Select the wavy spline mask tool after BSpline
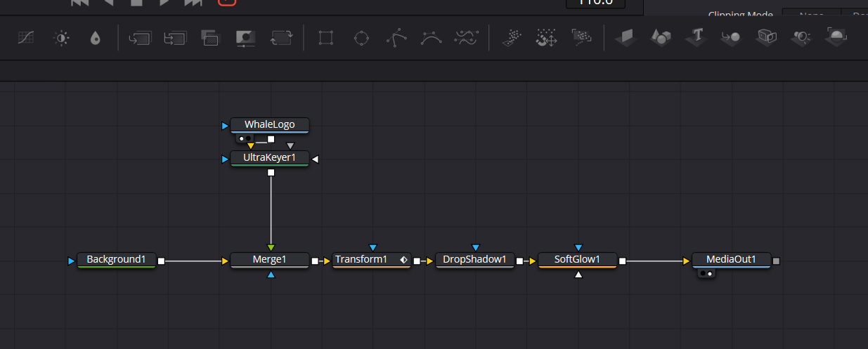Viewport: 868px width, 349px height. (x=466, y=38)
